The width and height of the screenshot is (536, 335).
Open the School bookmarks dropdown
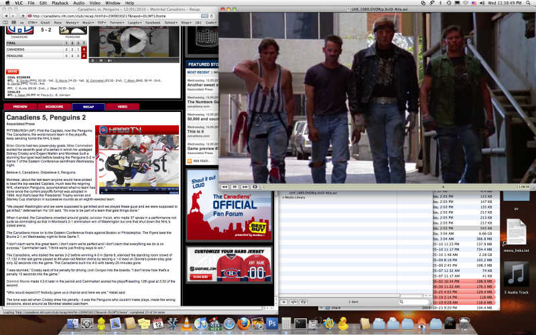click(171, 23)
